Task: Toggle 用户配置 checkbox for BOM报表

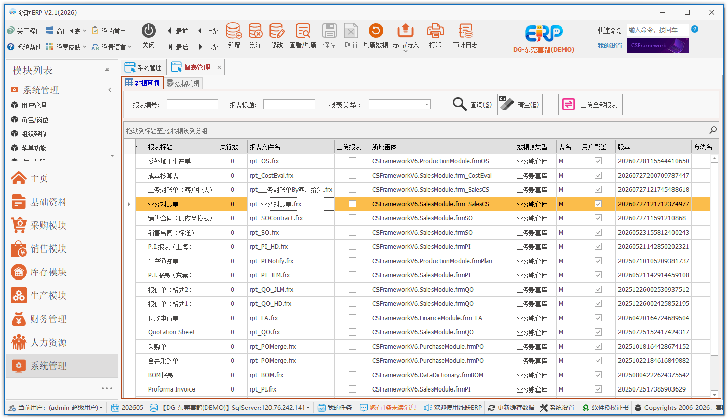Action: click(x=598, y=375)
